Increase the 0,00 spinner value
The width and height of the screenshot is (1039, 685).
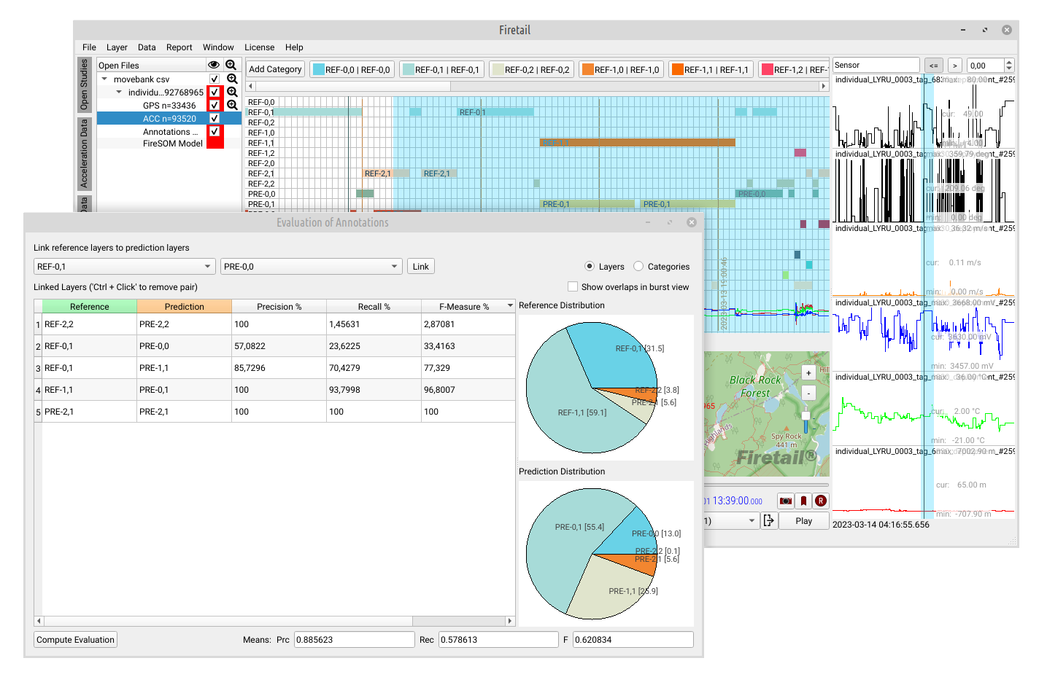[1009, 63]
